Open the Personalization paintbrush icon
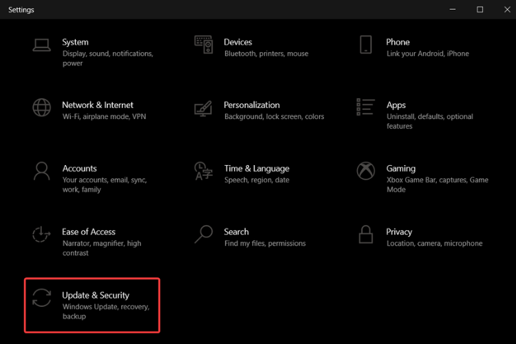The width and height of the screenshot is (516, 344). pos(203,108)
